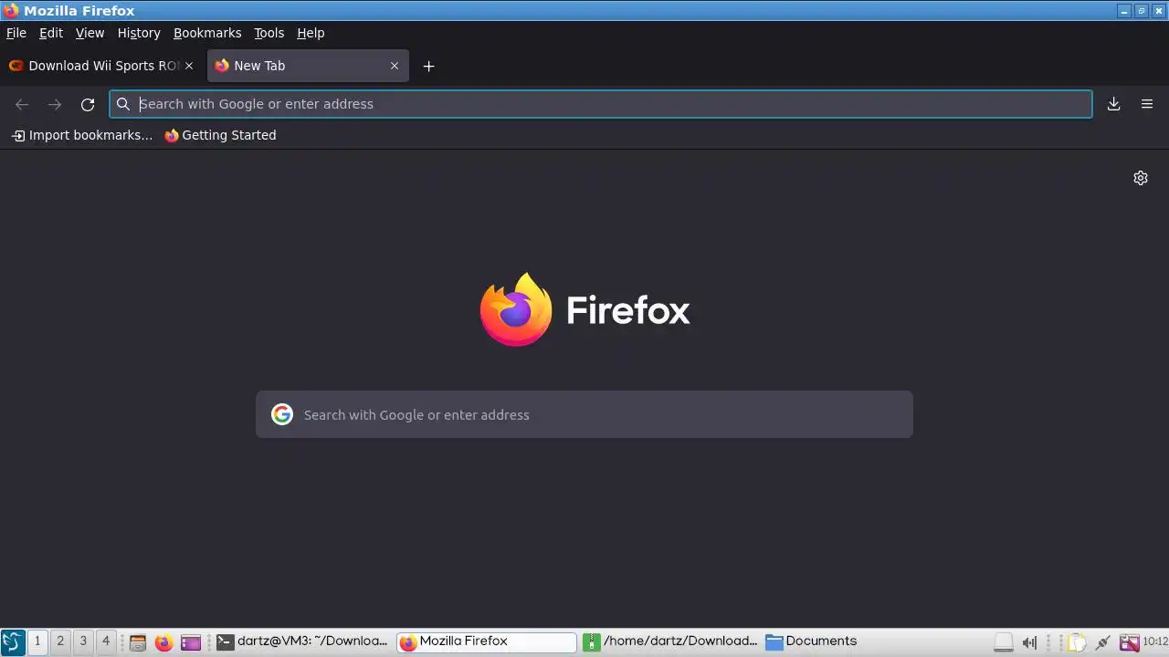
Task: Click the Firefox logo on page
Action: [584, 310]
